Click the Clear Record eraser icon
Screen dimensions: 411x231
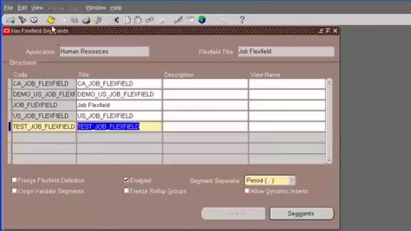[150, 20]
